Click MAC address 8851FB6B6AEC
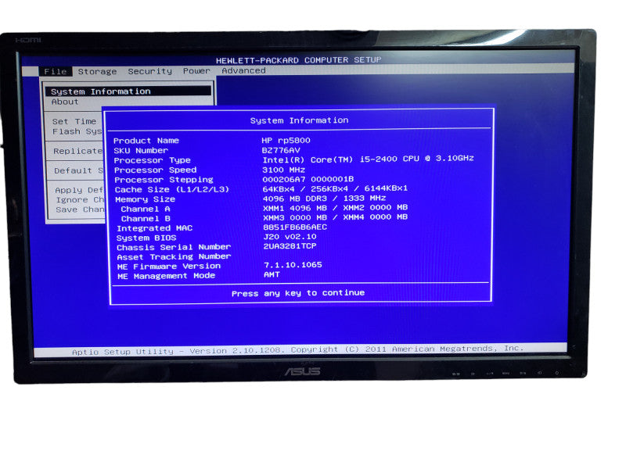The height and width of the screenshot is (469, 626). tap(295, 227)
